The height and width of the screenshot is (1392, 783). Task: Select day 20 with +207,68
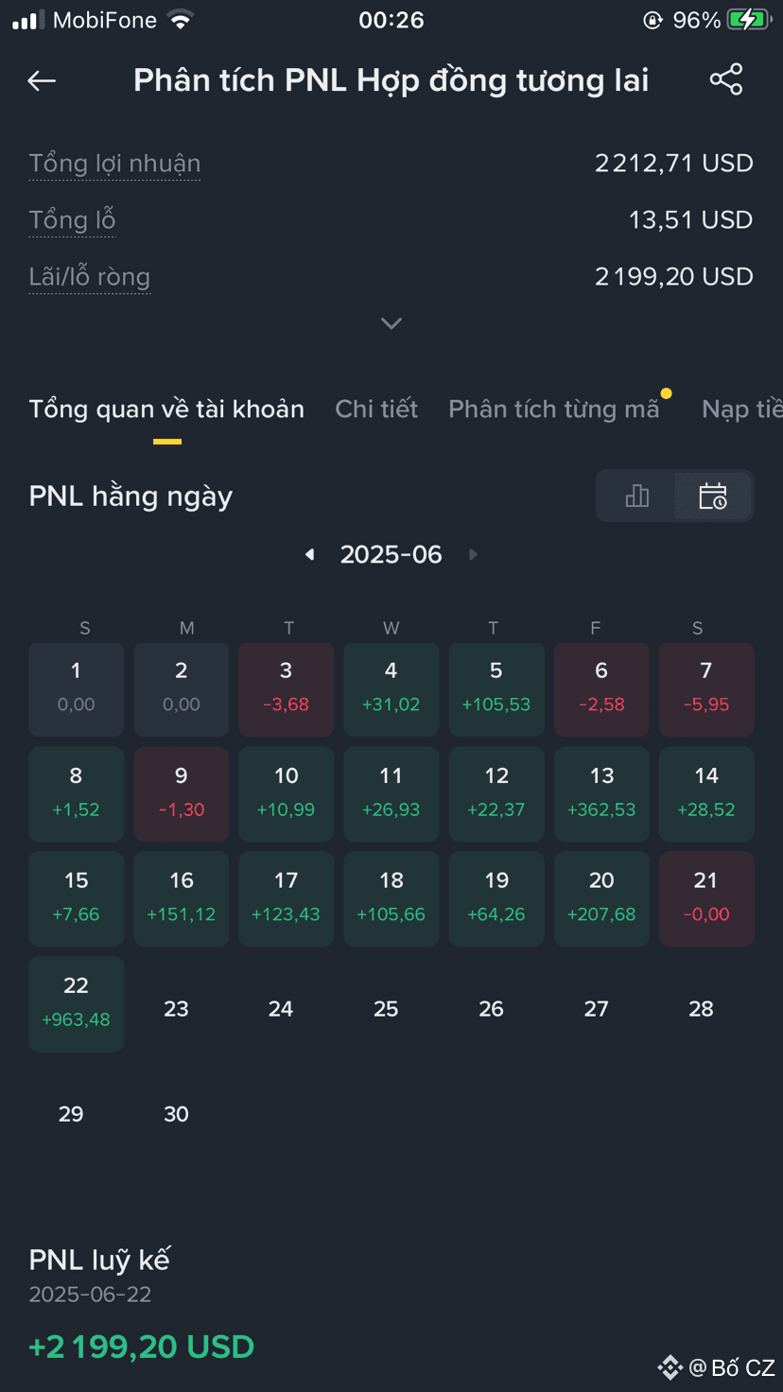point(601,898)
